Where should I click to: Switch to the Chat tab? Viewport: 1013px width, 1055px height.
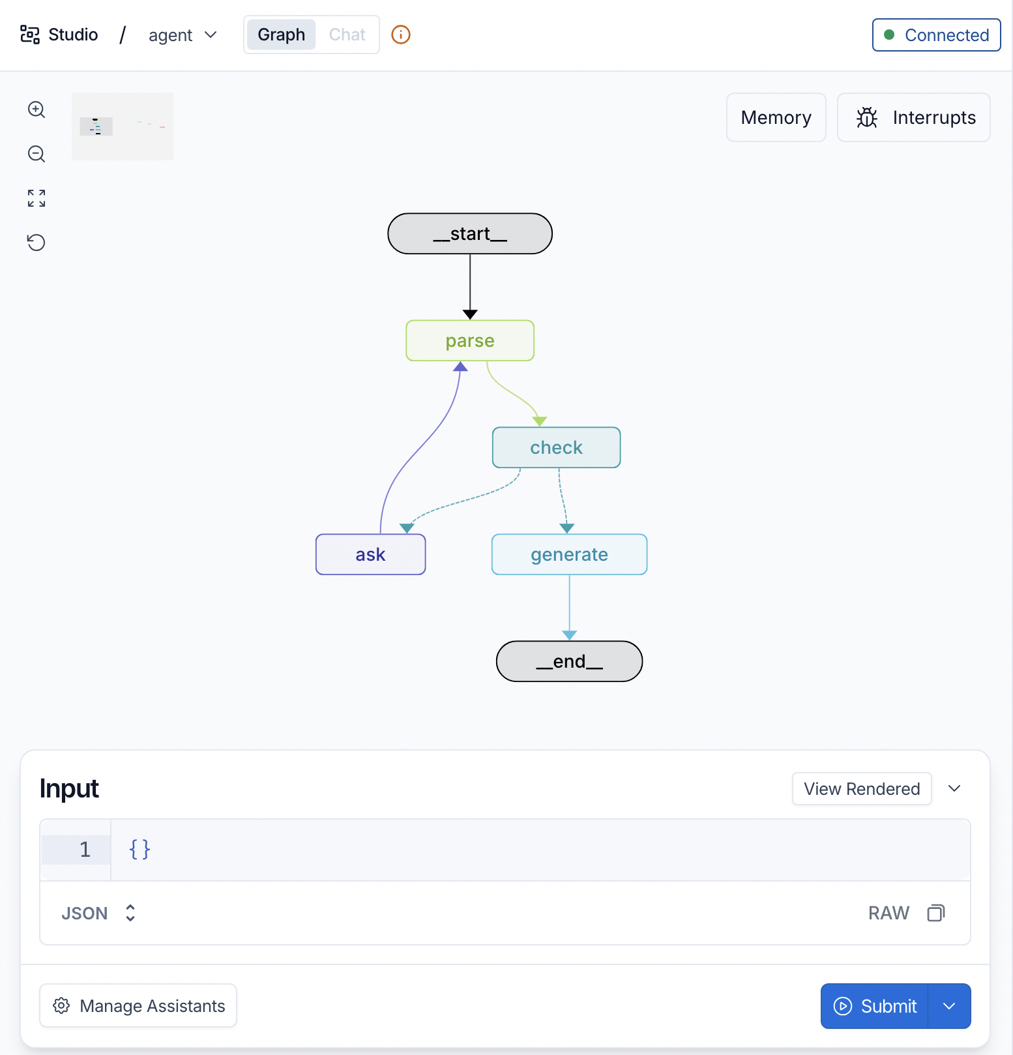347,35
